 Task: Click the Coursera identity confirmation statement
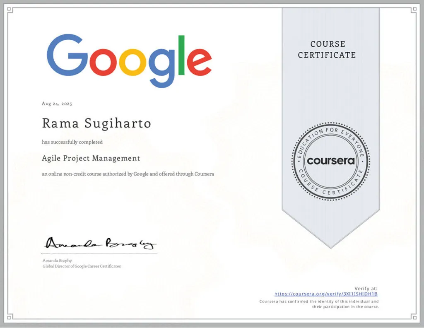tap(319, 304)
